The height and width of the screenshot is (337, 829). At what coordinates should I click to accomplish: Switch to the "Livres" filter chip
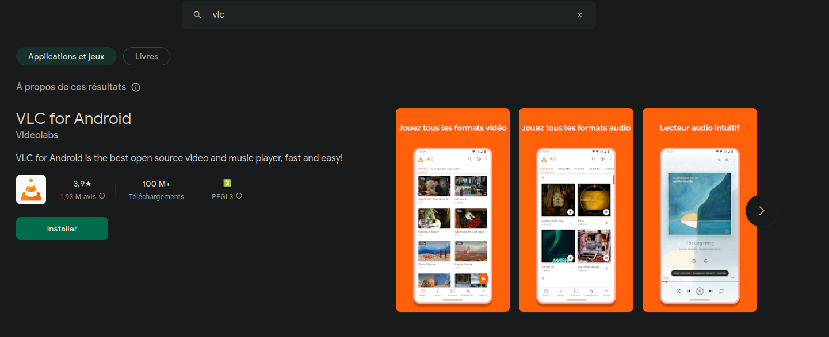coord(147,56)
